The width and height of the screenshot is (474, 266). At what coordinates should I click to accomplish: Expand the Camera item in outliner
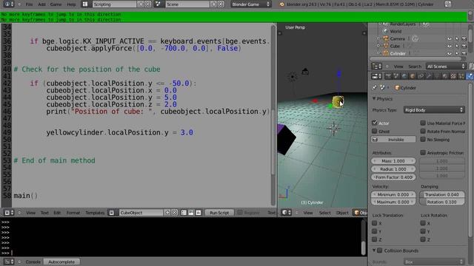coord(378,38)
